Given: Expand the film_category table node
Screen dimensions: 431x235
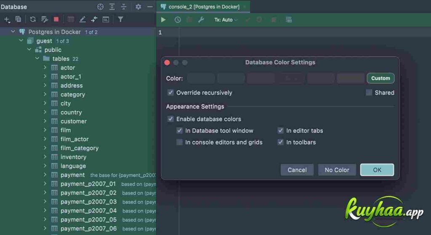Looking at the screenshot, I should click(x=45, y=148).
